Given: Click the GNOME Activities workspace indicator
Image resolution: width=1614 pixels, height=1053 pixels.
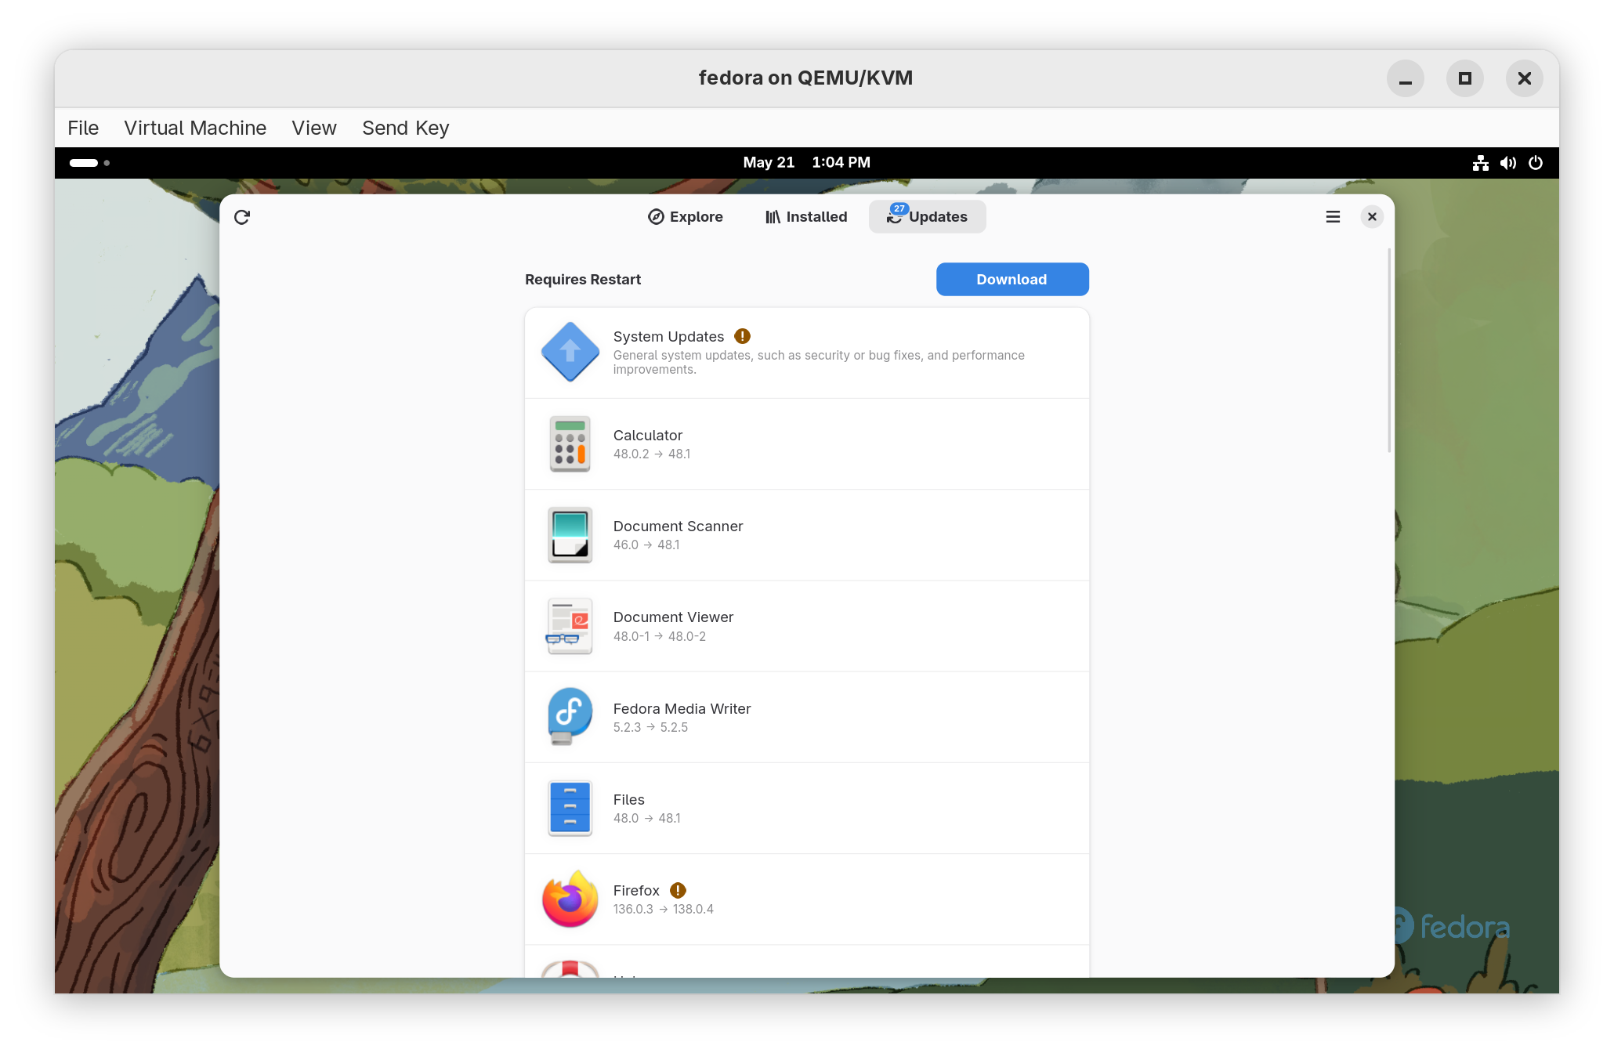Looking at the screenshot, I should (x=89, y=163).
